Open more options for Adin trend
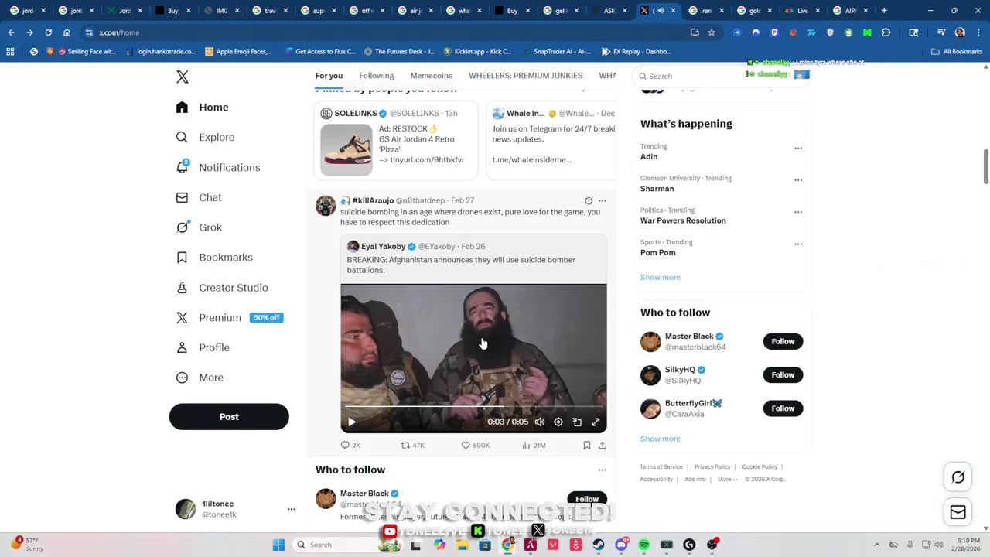 point(798,148)
